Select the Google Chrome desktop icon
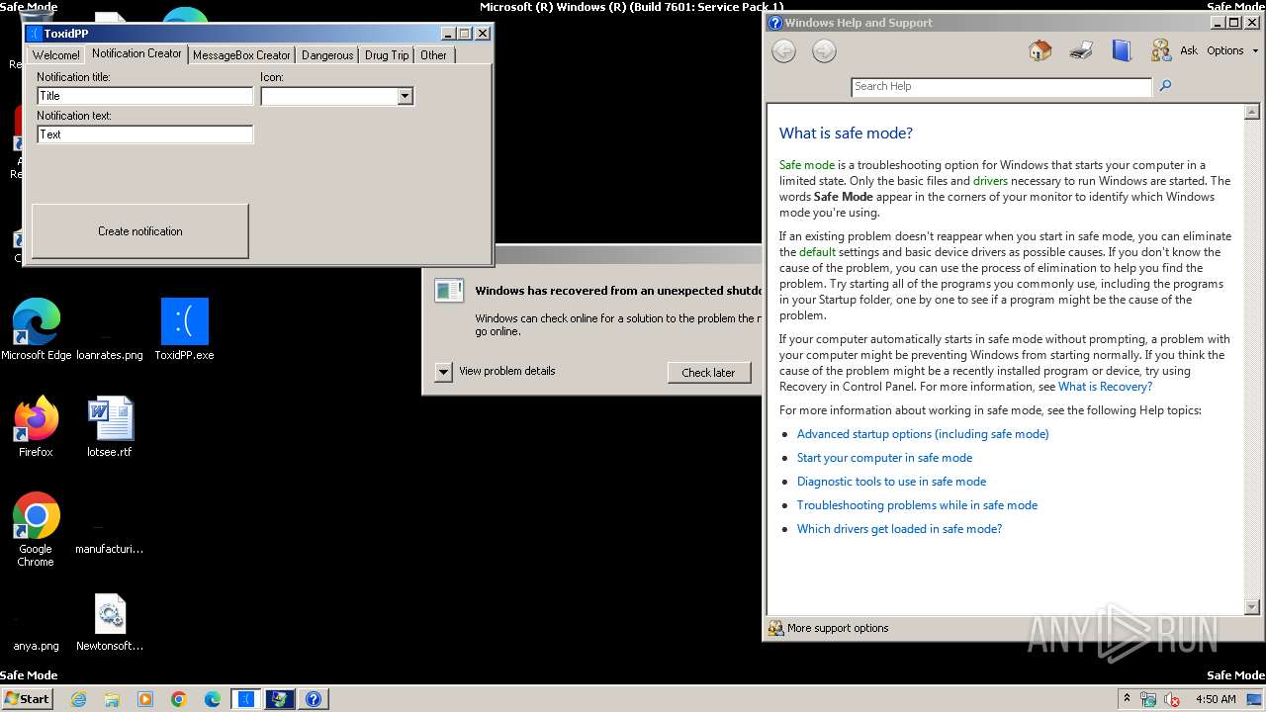This screenshot has height=712, width=1266. point(36,530)
